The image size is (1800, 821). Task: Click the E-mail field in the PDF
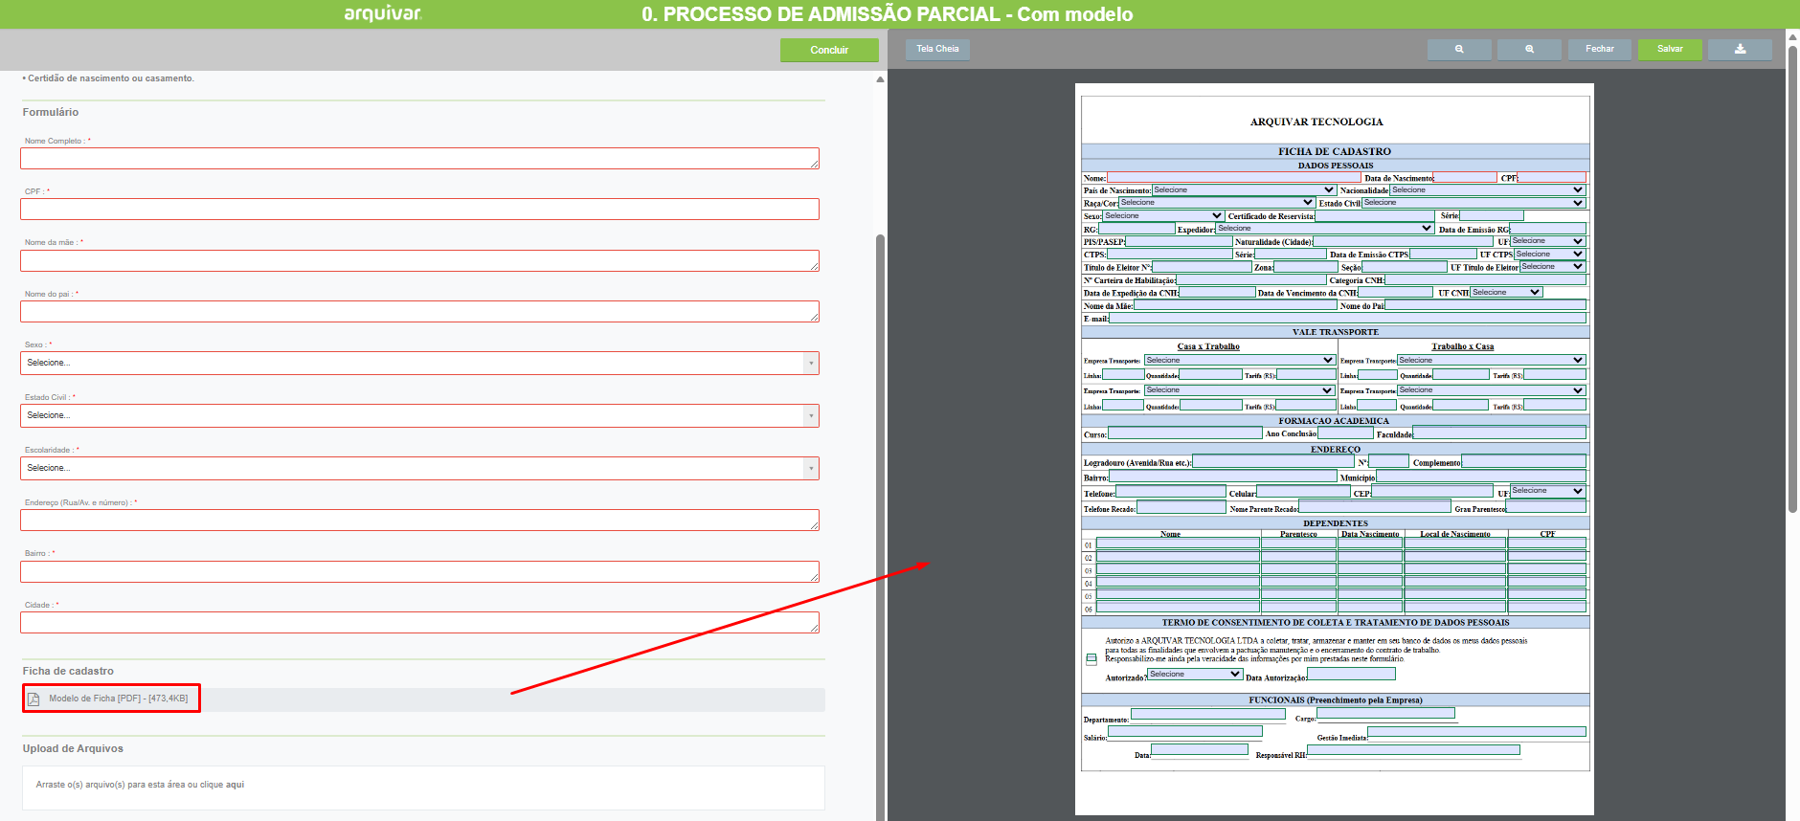pyautogui.click(x=1347, y=319)
